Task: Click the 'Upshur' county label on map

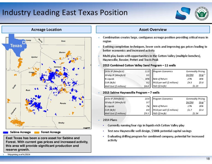Action: coord(34,57)
